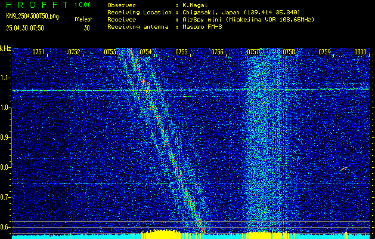
Task: Click the 1.0 kHz axis label
Action: pos(5,108)
